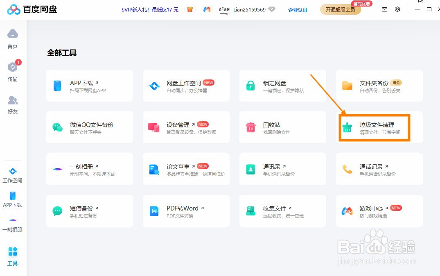The width and height of the screenshot is (440, 276).
Task: Open 文件夹备份 tool title
Action: 374,83
